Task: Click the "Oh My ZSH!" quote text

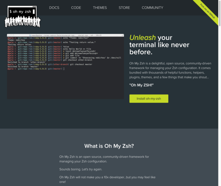Action: coord(141,85)
